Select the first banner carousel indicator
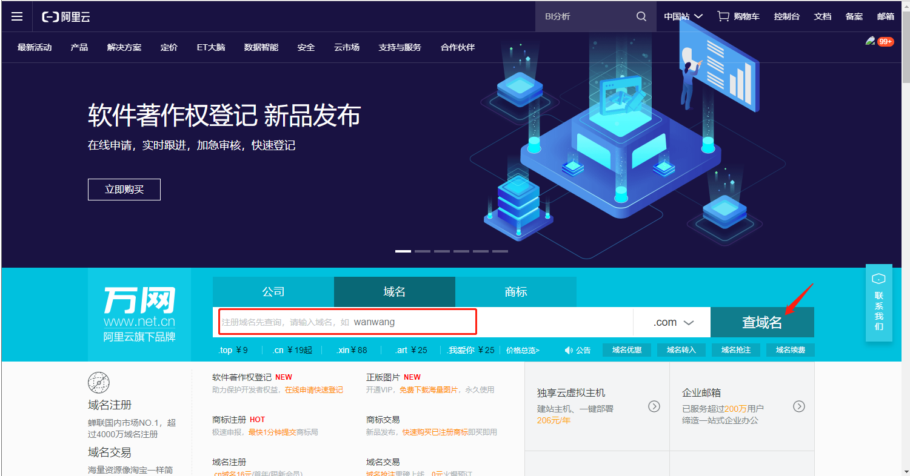910x476 pixels. click(x=403, y=251)
